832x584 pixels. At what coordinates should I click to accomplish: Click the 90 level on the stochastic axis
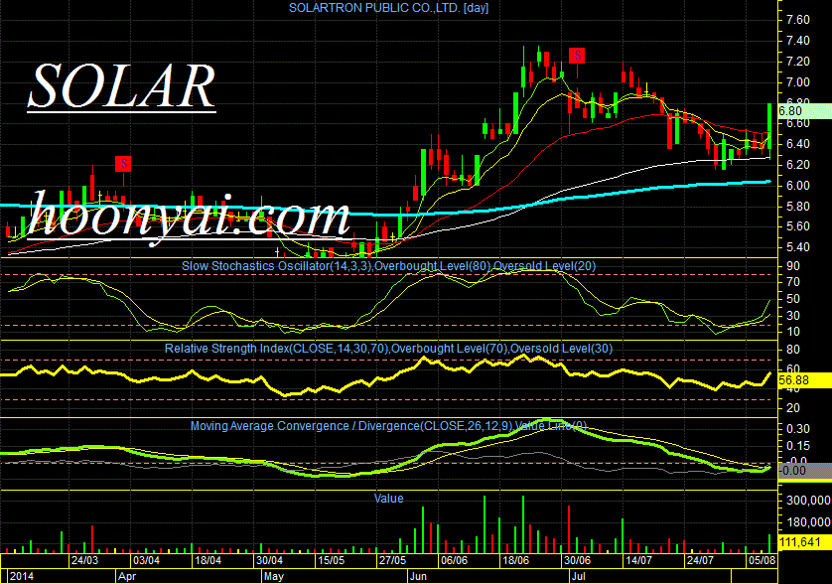(793, 266)
